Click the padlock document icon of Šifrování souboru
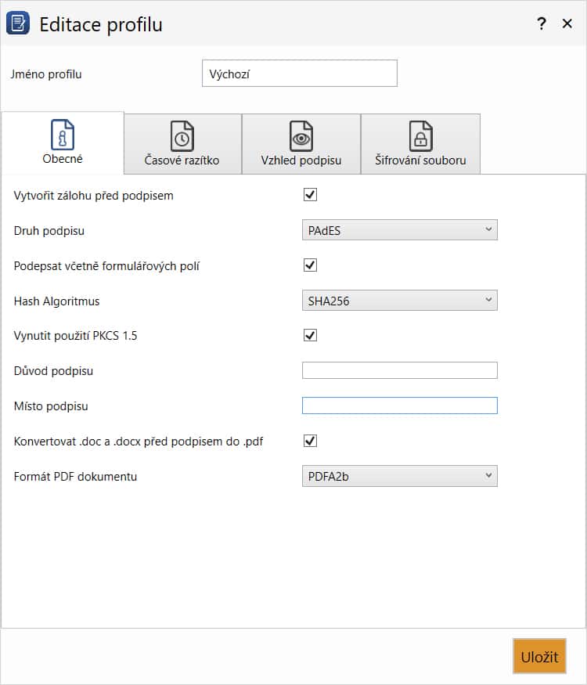 420,136
